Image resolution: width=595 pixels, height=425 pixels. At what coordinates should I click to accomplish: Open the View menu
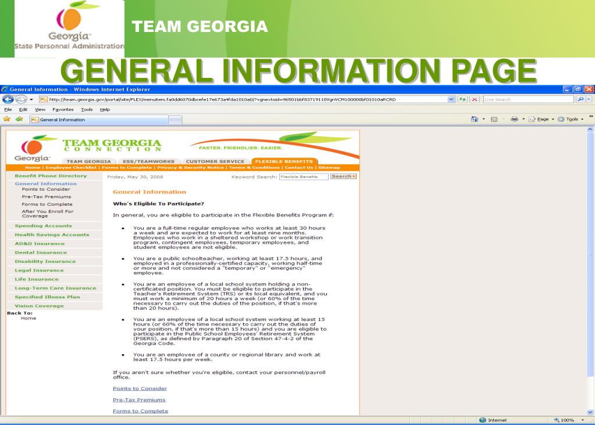click(x=40, y=109)
